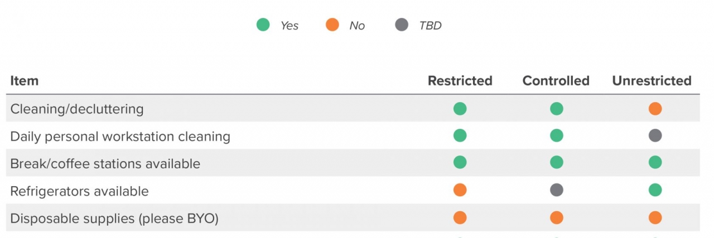Click the Item column header
The height and width of the screenshot is (238, 714).
(x=25, y=81)
